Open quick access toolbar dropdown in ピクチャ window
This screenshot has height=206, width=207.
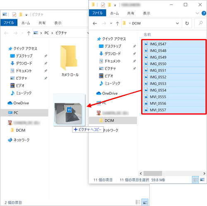[26, 15]
